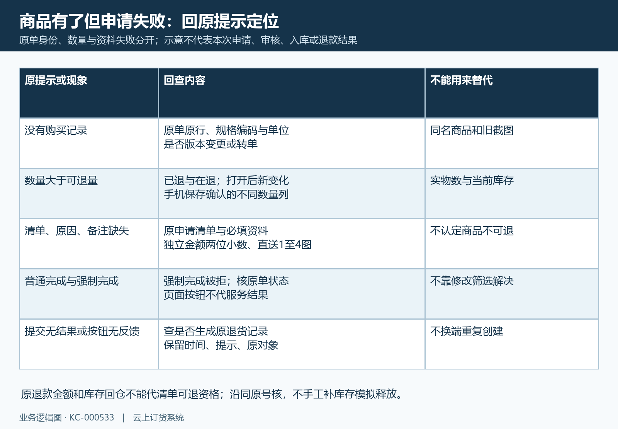The image size is (618, 429).
Task: Click the line 强制完成被拒；核原单状态
Action: pos(226,281)
